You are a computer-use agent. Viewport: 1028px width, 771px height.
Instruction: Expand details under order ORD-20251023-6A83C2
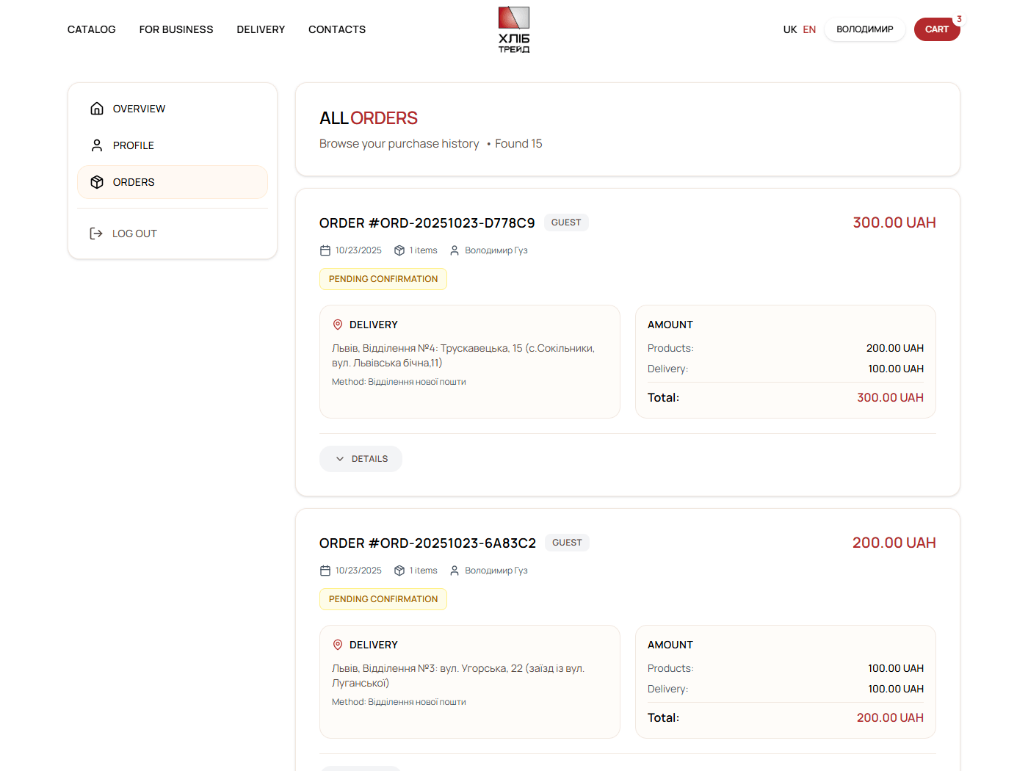click(x=361, y=768)
